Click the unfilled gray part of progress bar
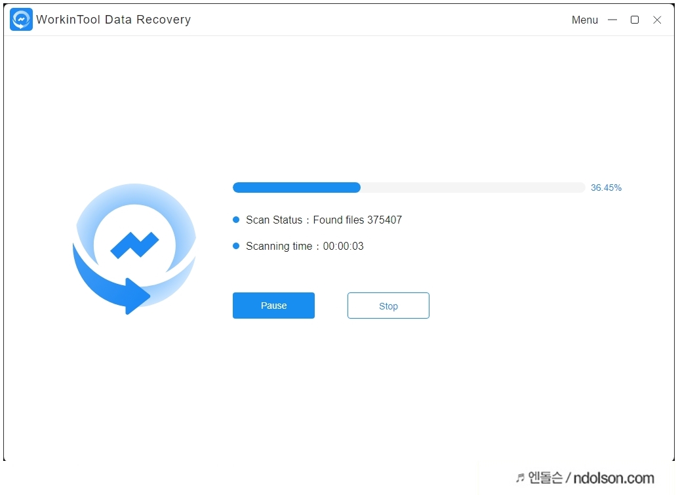Screen dimensions: 678x495 [x=473, y=188]
